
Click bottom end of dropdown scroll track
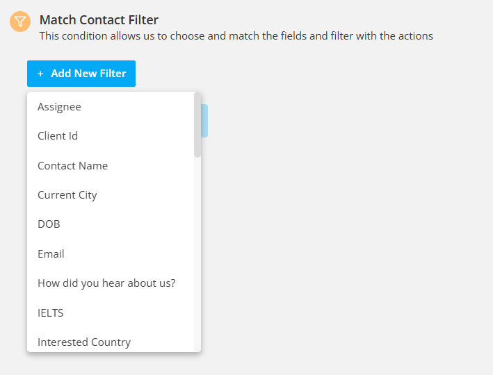coord(197,347)
